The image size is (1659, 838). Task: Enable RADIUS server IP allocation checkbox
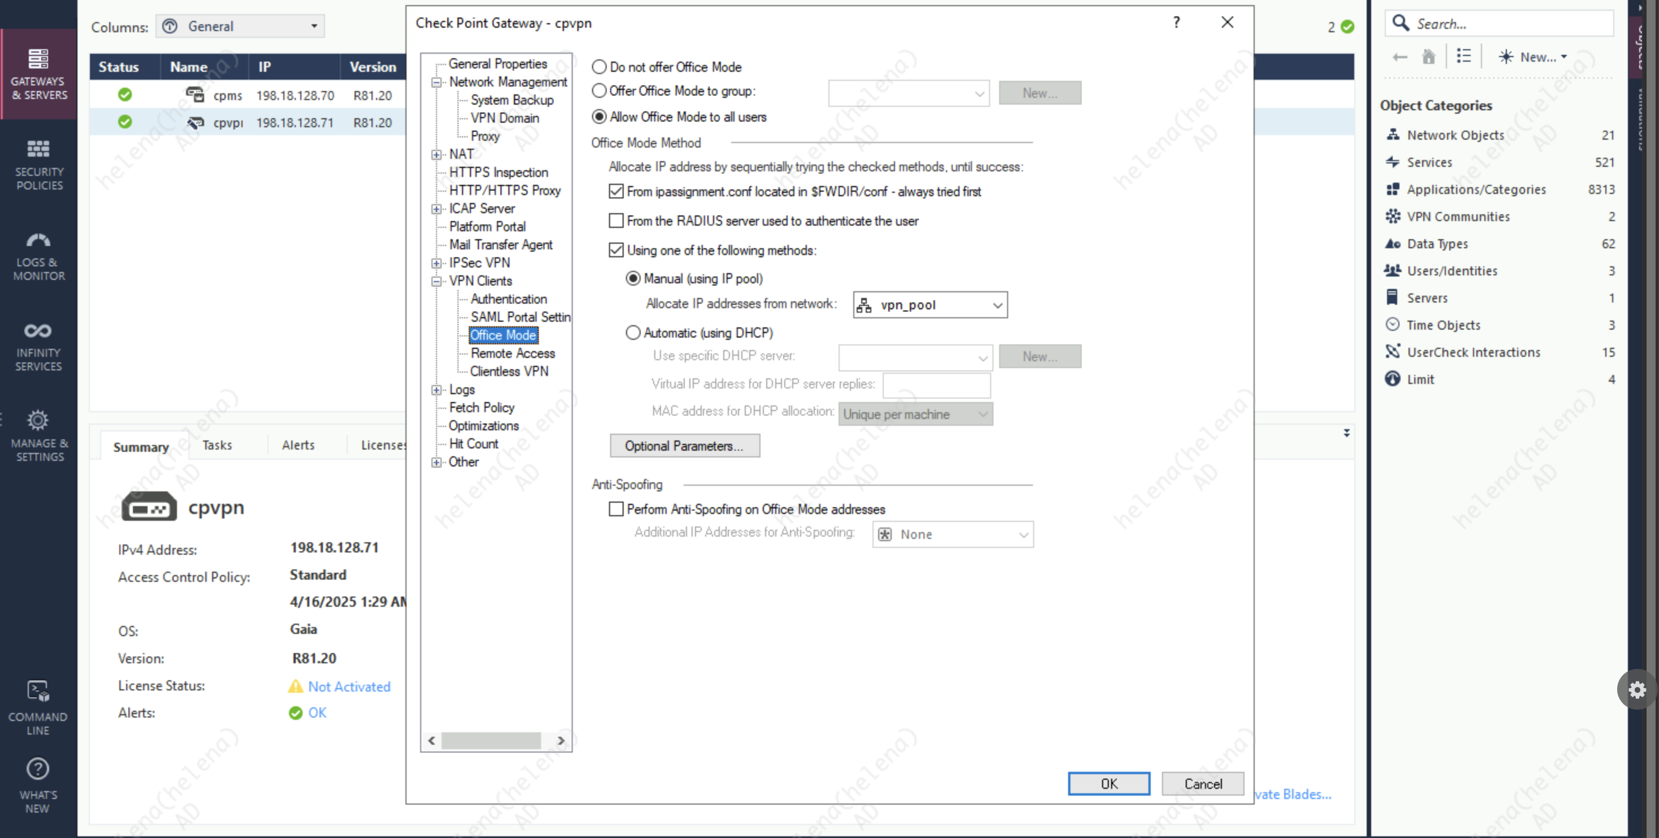tap(616, 221)
